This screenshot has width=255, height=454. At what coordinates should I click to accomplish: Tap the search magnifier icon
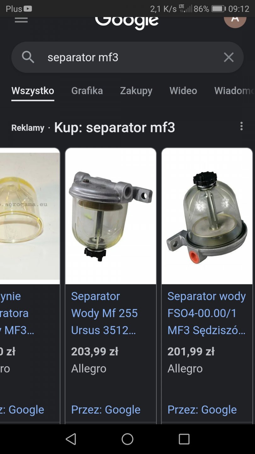point(28,57)
